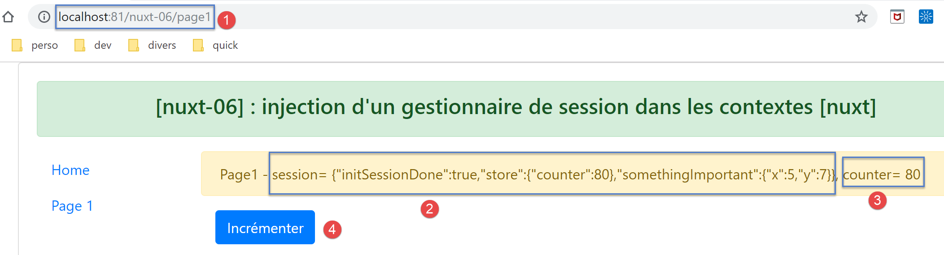944x255 pixels.
Task: Click the [nuxt-06] page title banner
Action: coord(515,107)
